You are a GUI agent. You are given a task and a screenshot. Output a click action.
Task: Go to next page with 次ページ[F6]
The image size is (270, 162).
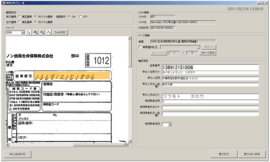pos(207,53)
